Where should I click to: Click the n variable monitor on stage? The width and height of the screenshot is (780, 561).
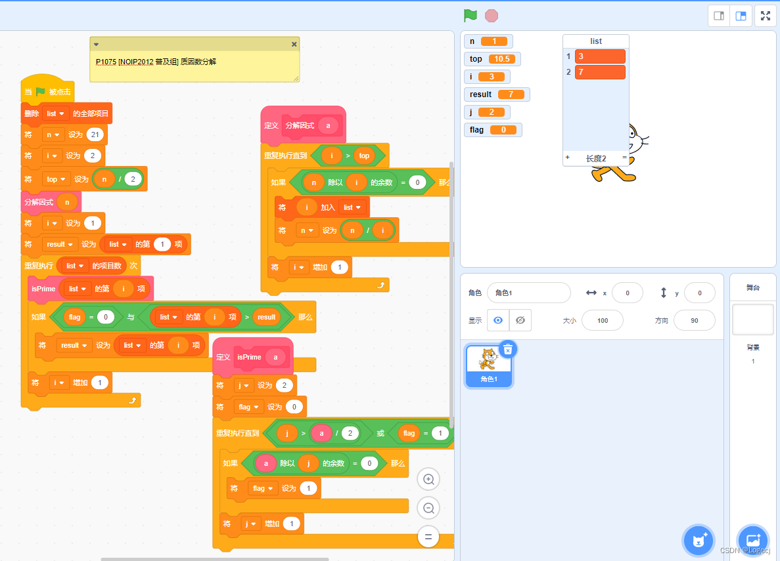(488, 41)
